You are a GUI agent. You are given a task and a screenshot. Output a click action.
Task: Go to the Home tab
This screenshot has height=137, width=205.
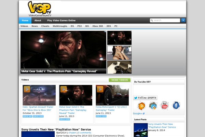(x=25, y=21)
